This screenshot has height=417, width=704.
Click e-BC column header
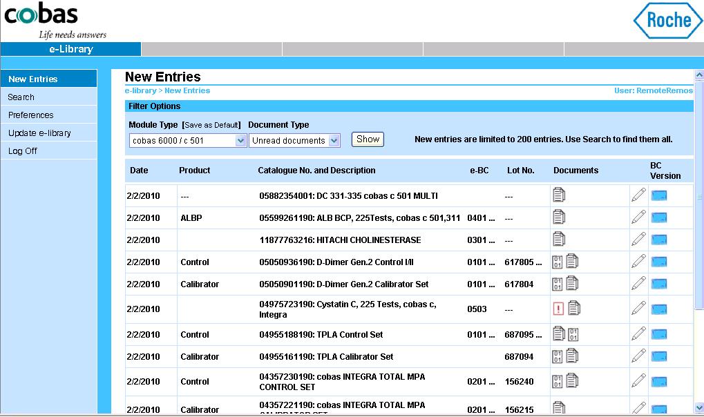479,171
